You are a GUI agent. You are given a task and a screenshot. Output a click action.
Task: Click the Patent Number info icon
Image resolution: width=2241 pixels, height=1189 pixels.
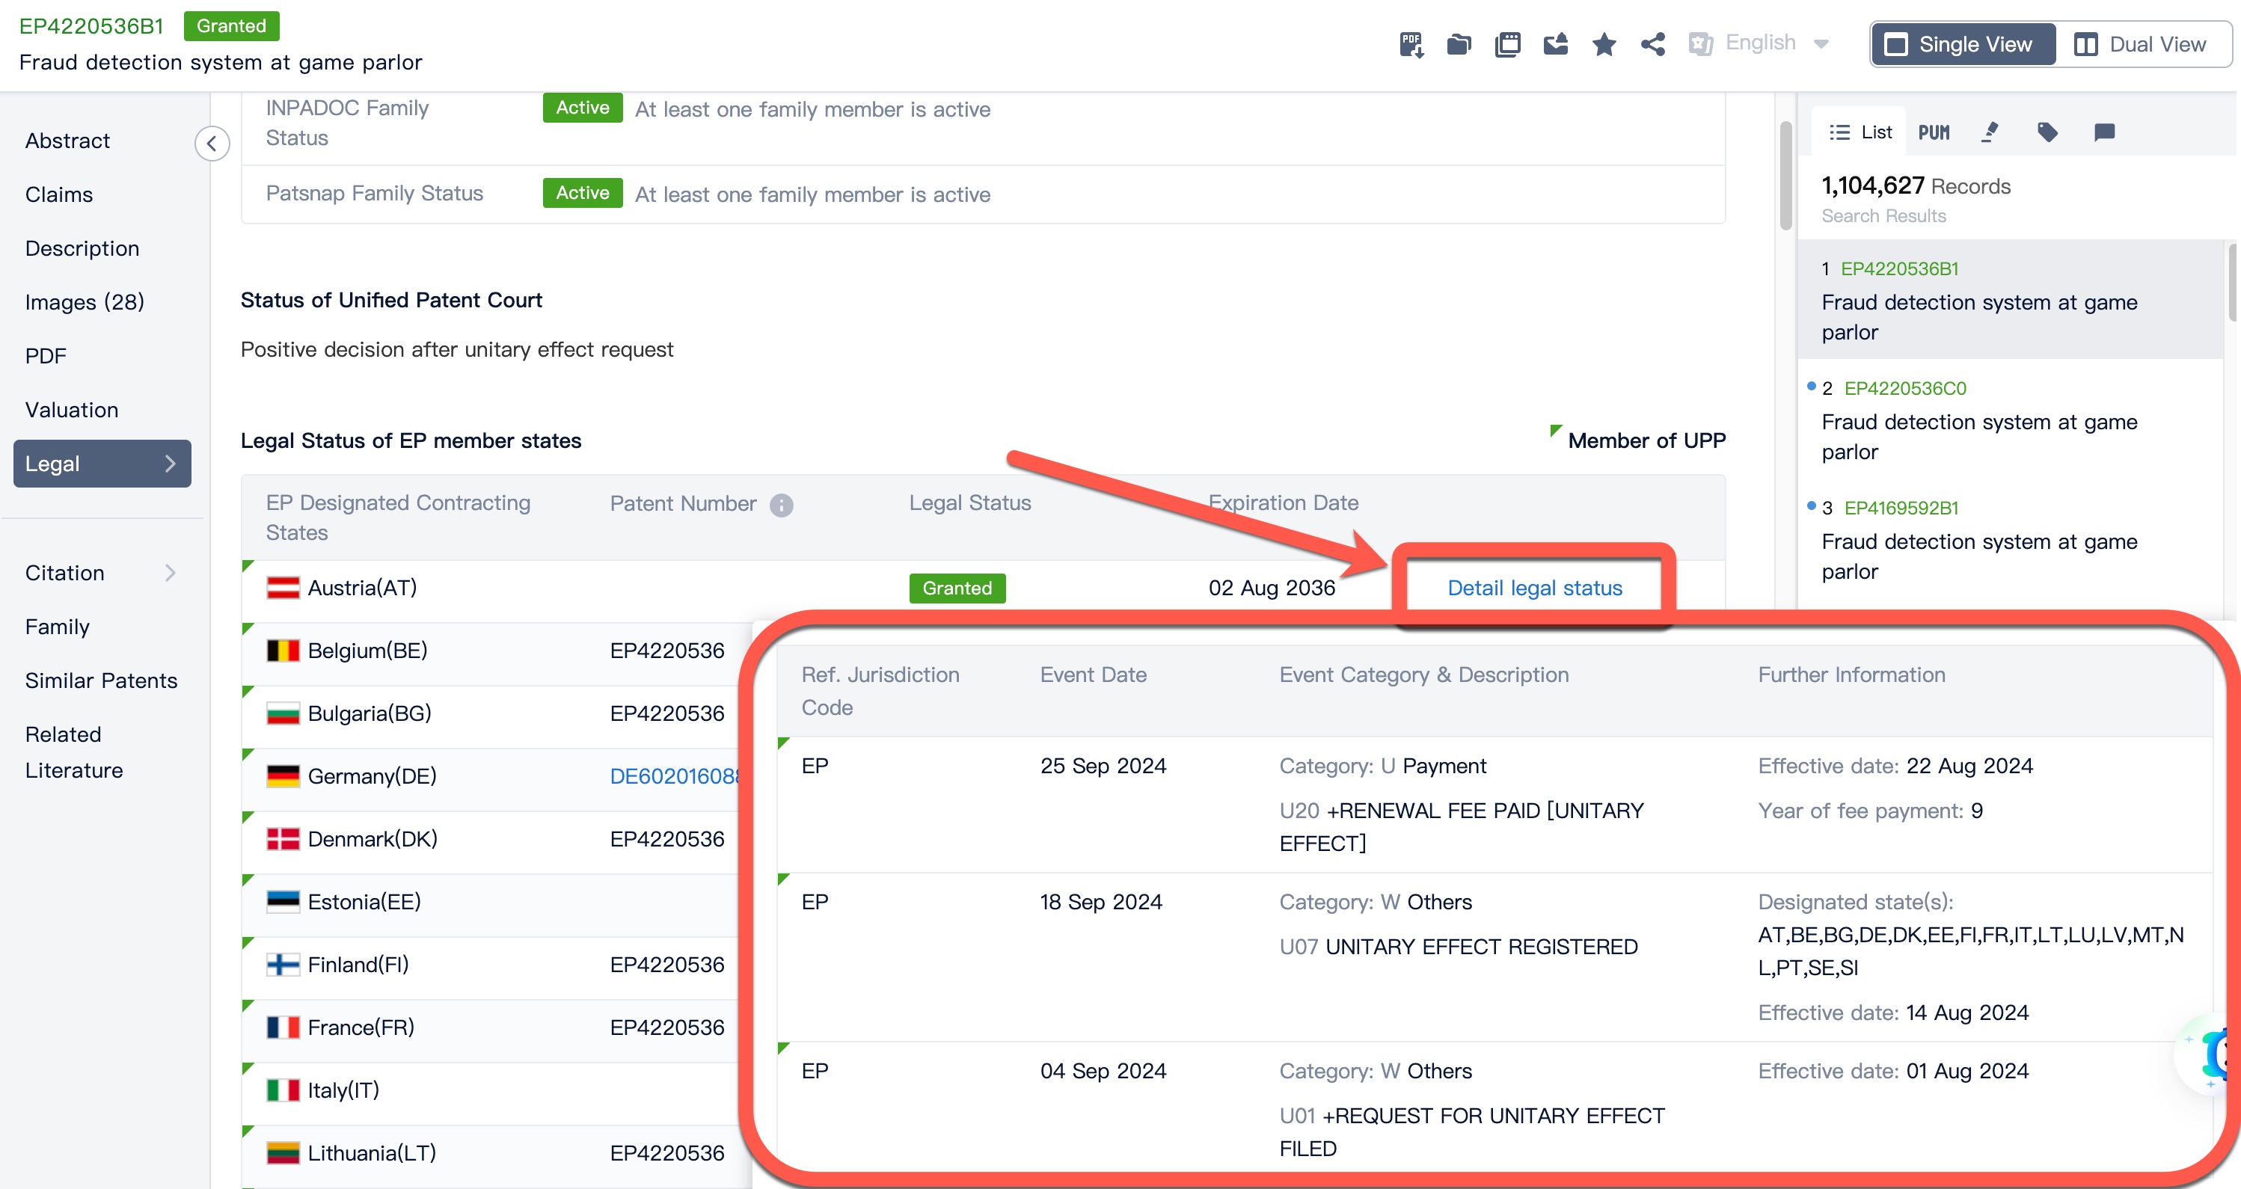781,506
